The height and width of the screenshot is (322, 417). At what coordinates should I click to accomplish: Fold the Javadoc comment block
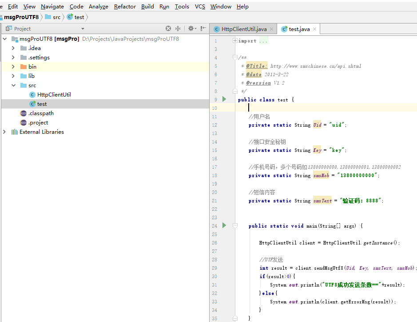coord(235,57)
